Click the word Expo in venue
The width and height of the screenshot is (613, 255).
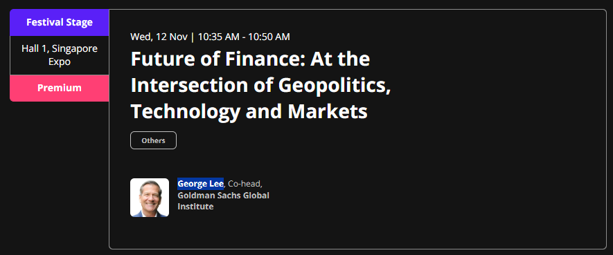(x=60, y=62)
